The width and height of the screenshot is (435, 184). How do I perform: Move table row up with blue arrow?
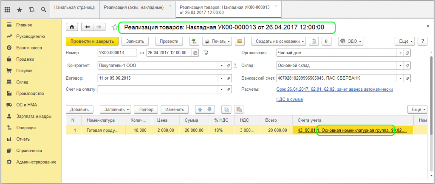(x=200, y=109)
